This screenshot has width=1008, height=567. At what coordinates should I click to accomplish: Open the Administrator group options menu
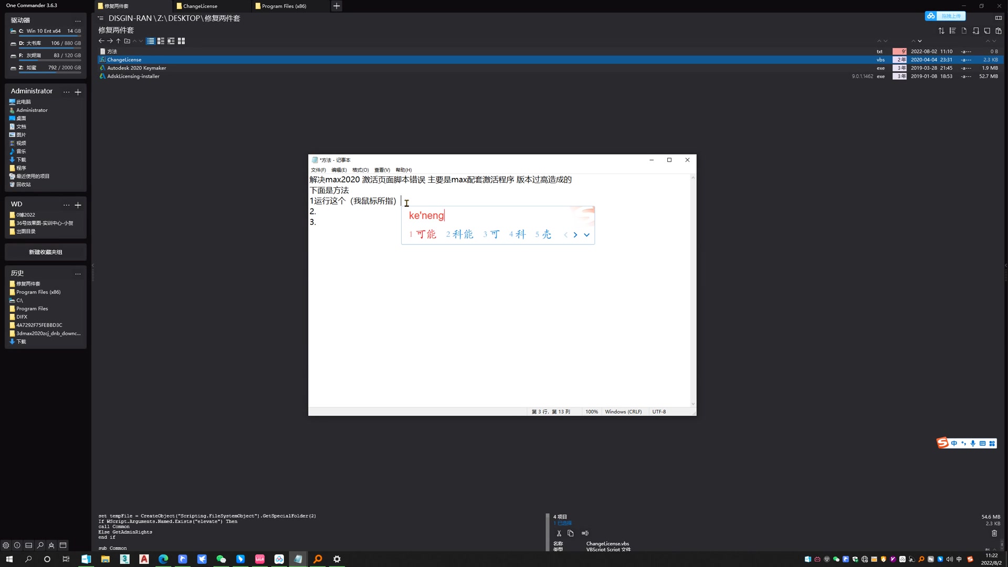66,92
